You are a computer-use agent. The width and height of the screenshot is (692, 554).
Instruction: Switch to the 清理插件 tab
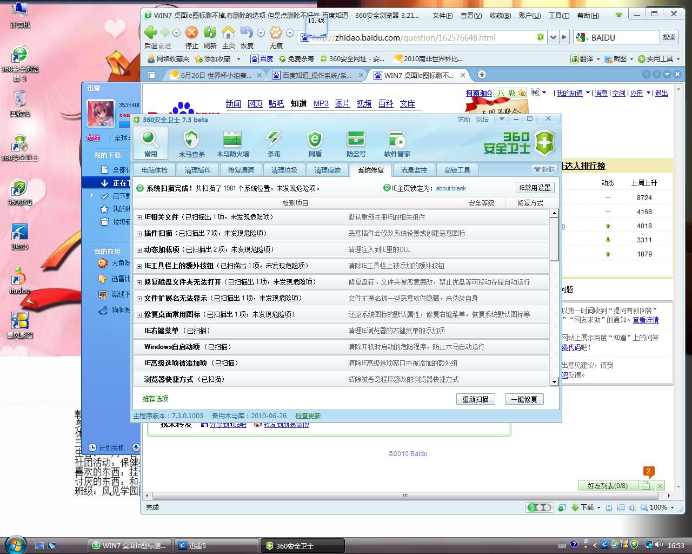[198, 170]
